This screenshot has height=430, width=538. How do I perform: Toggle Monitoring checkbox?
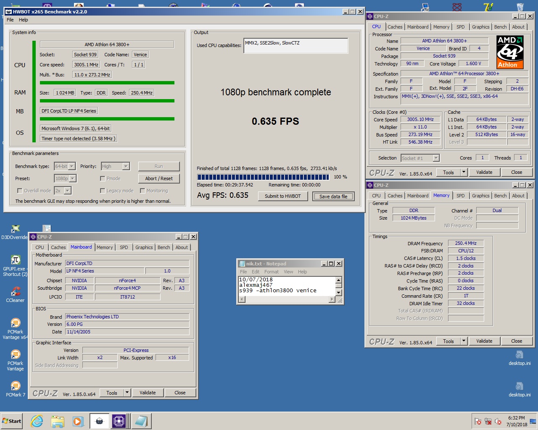(x=142, y=191)
